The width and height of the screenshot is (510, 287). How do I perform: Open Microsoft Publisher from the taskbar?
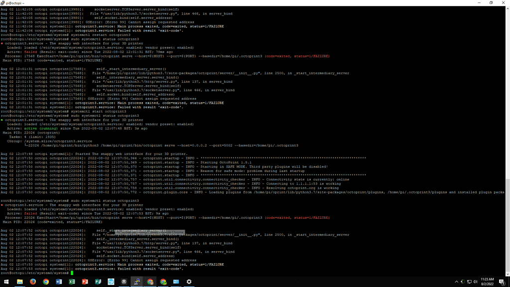[98, 282]
